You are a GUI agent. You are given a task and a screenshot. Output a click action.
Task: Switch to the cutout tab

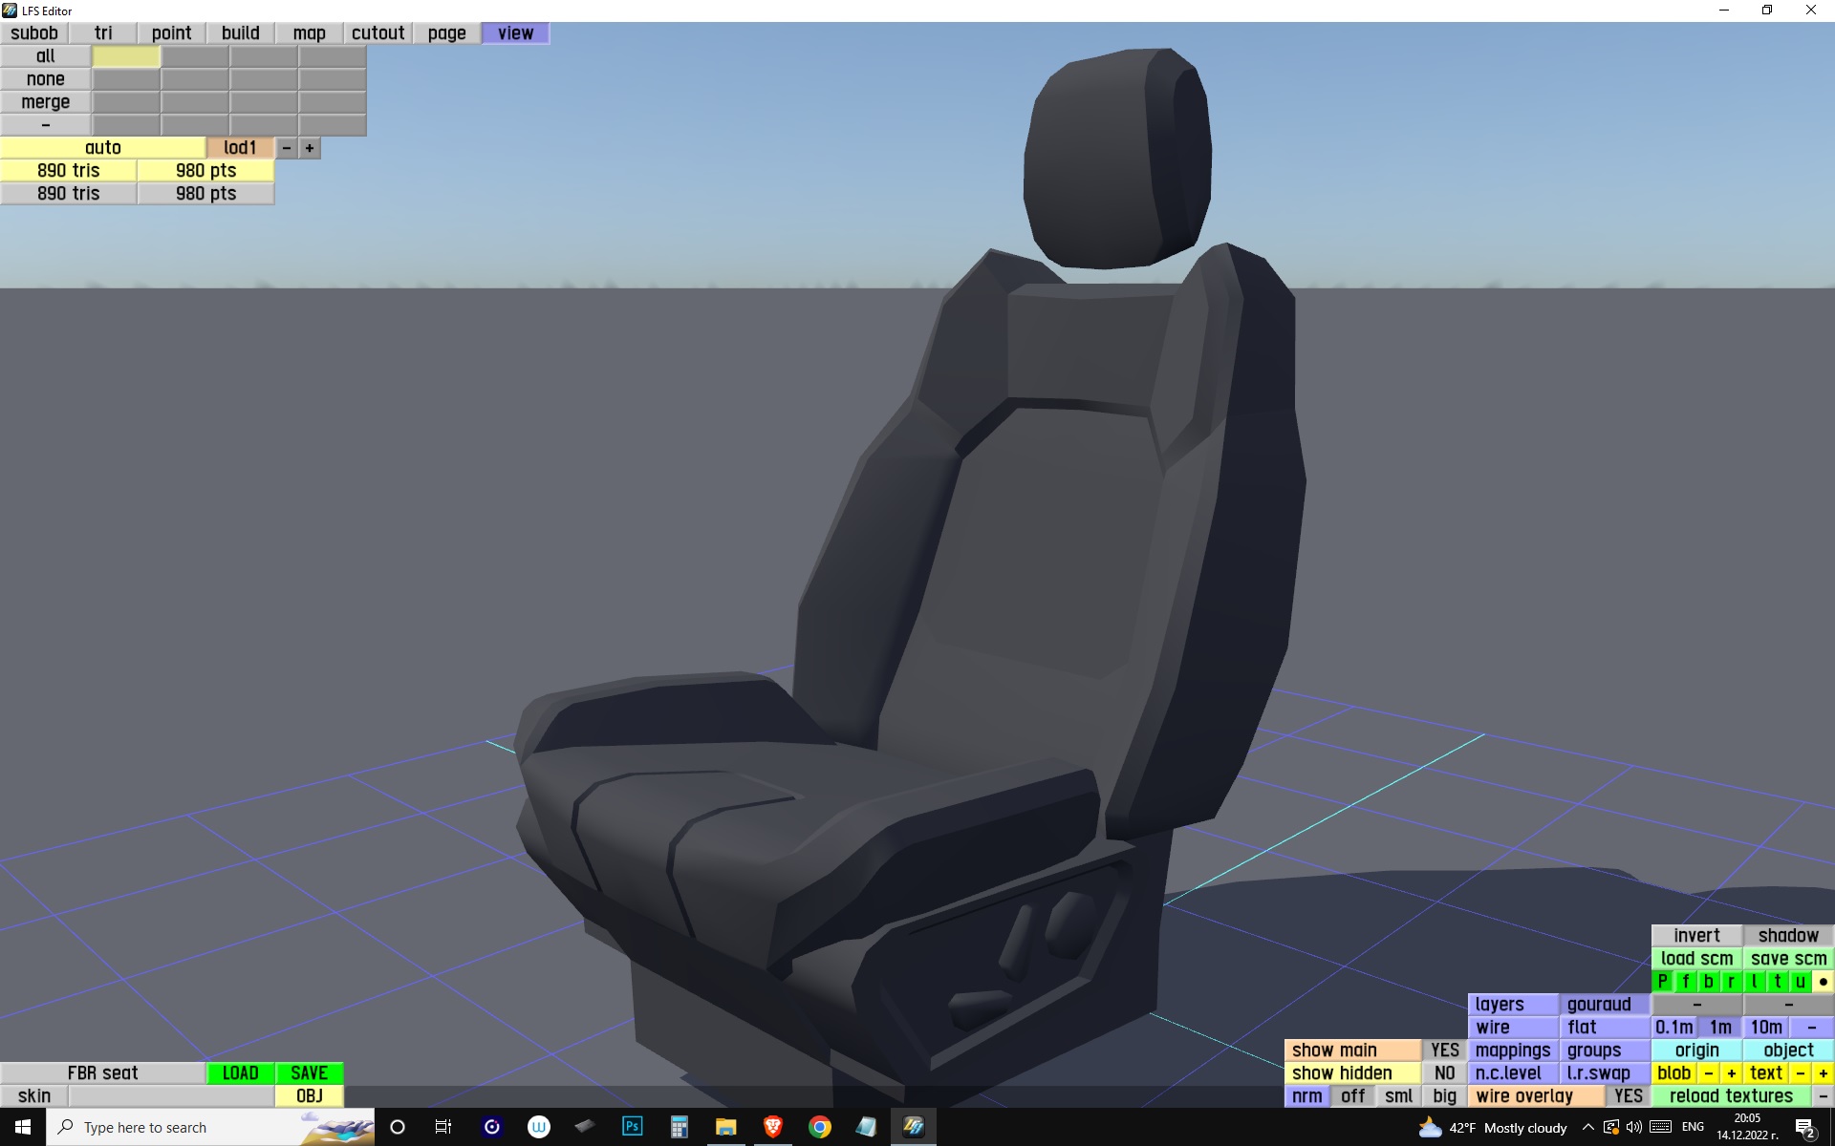(378, 32)
